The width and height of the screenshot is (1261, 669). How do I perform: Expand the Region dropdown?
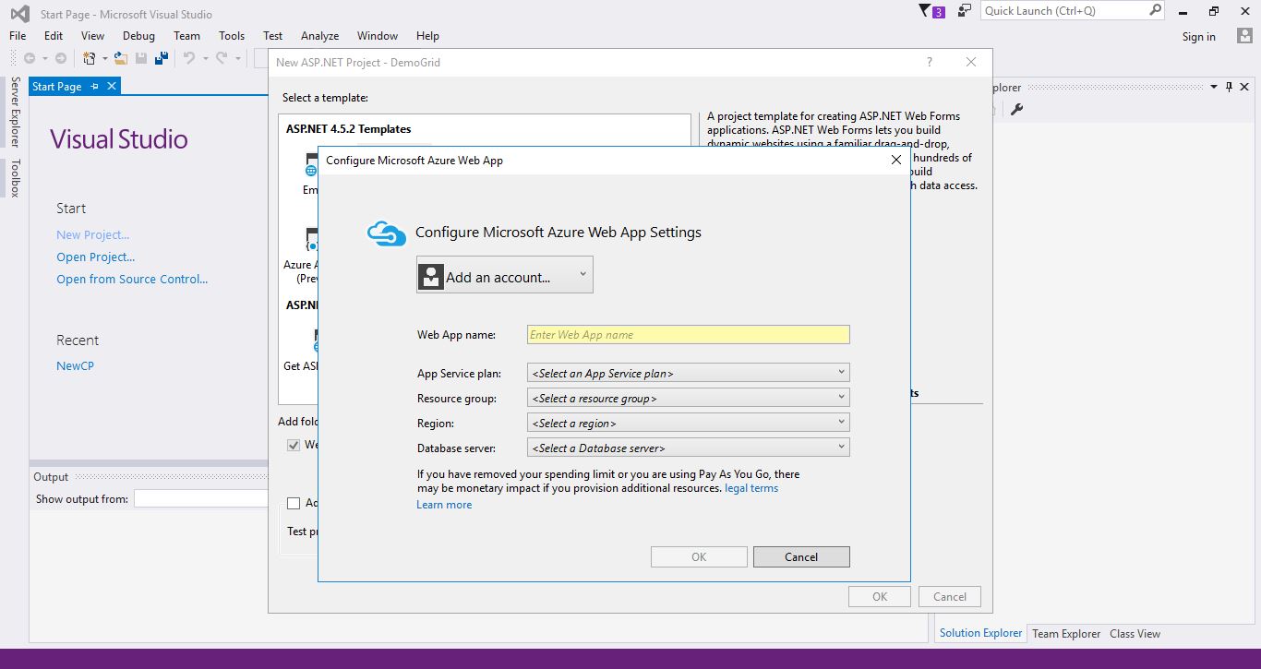tap(689, 423)
